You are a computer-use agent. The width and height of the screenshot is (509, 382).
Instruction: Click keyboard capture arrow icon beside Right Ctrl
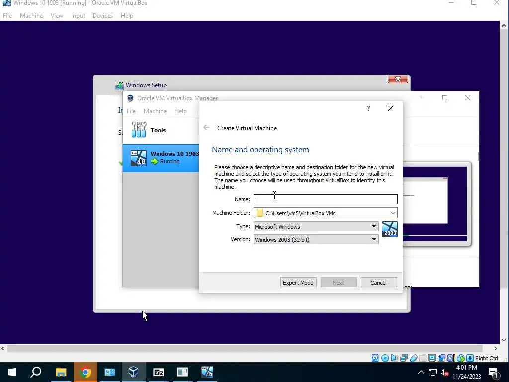[x=470, y=358]
